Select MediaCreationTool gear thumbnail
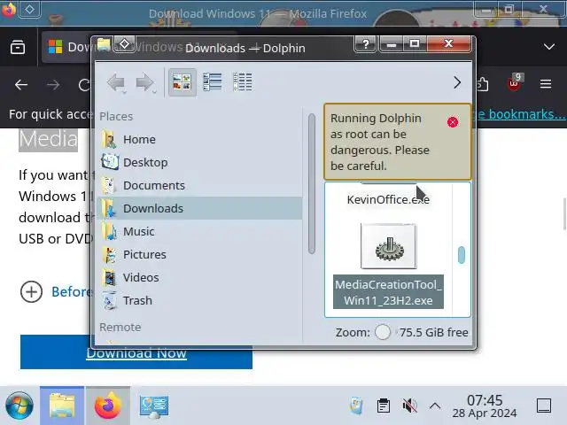Viewport: 567px width, 425px height. click(389, 246)
